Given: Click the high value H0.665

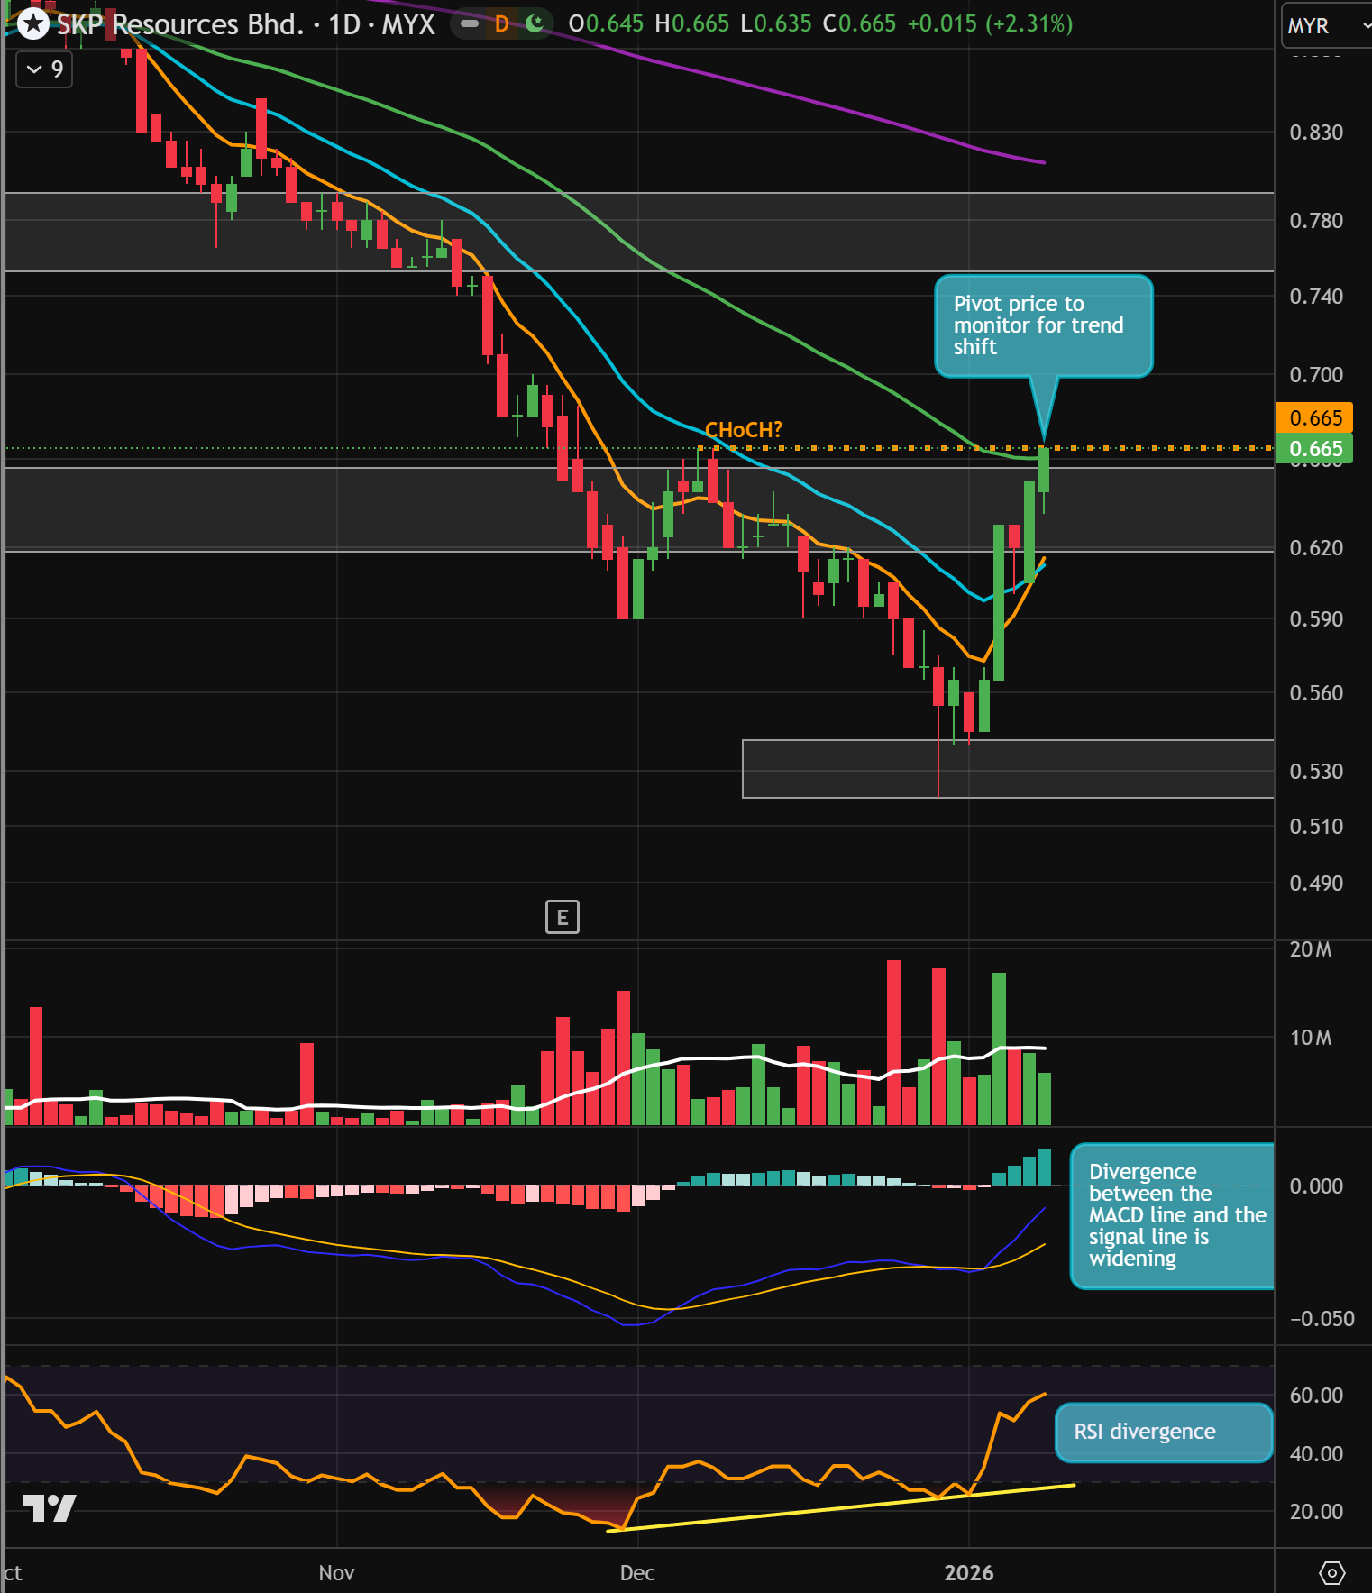Looking at the screenshot, I should pos(692,23).
